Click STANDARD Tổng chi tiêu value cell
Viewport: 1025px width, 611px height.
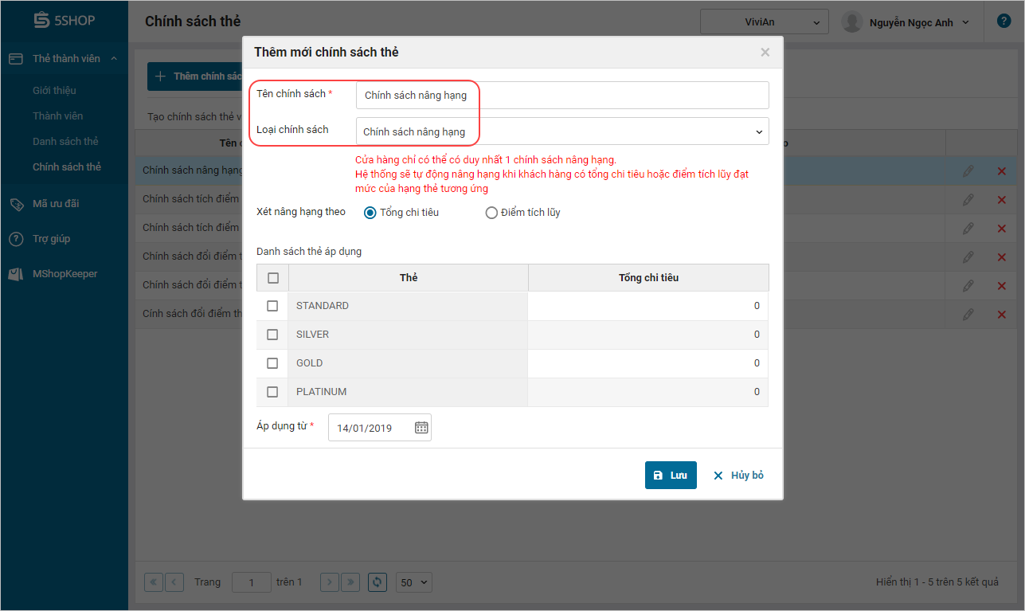pyautogui.click(x=648, y=306)
